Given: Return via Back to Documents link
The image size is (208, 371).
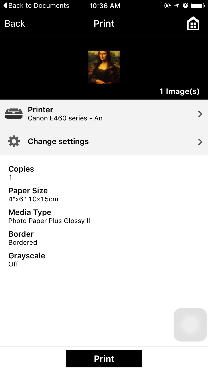Looking at the screenshot, I should click(x=36, y=6).
